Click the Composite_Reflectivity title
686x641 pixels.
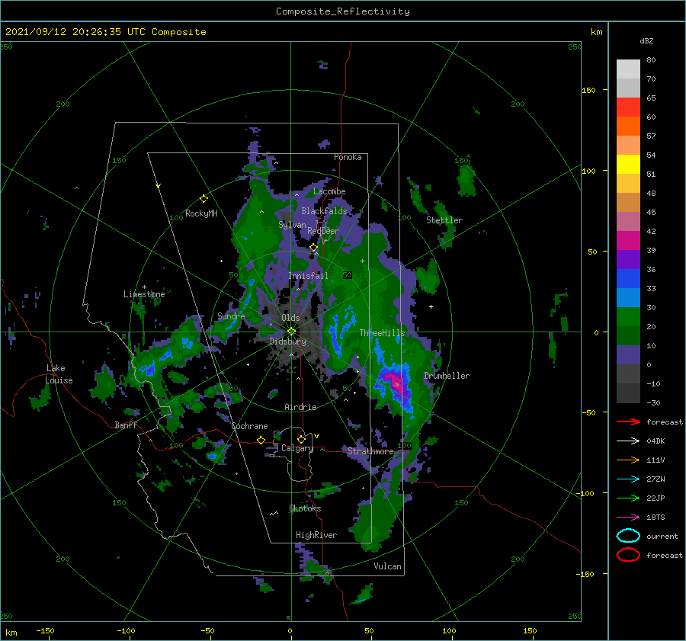click(x=342, y=11)
